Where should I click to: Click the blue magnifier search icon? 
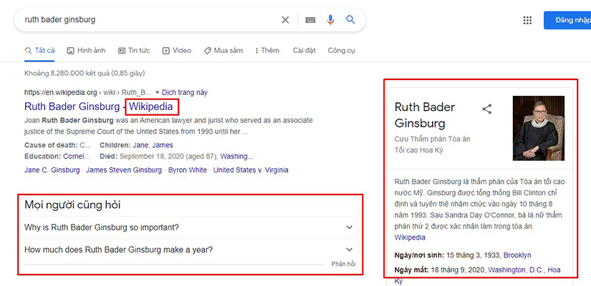tap(350, 19)
